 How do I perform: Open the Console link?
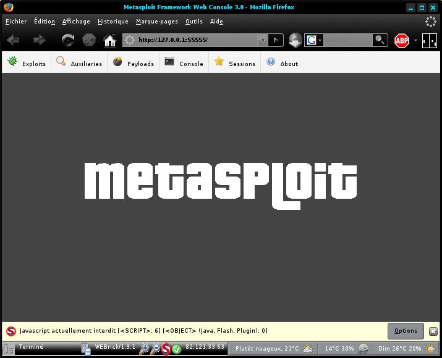[x=191, y=64]
